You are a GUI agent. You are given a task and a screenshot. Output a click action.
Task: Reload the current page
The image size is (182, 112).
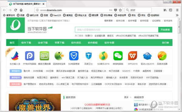pyautogui.click(x=16, y=10)
